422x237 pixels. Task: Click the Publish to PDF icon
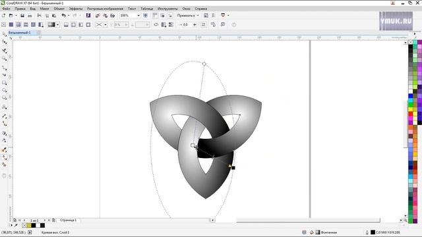[113, 16]
